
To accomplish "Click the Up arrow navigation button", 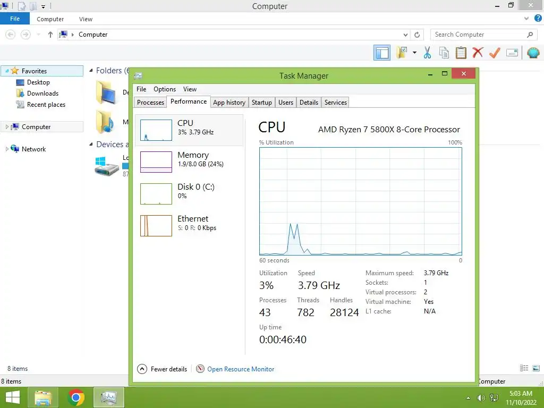I will (x=50, y=35).
